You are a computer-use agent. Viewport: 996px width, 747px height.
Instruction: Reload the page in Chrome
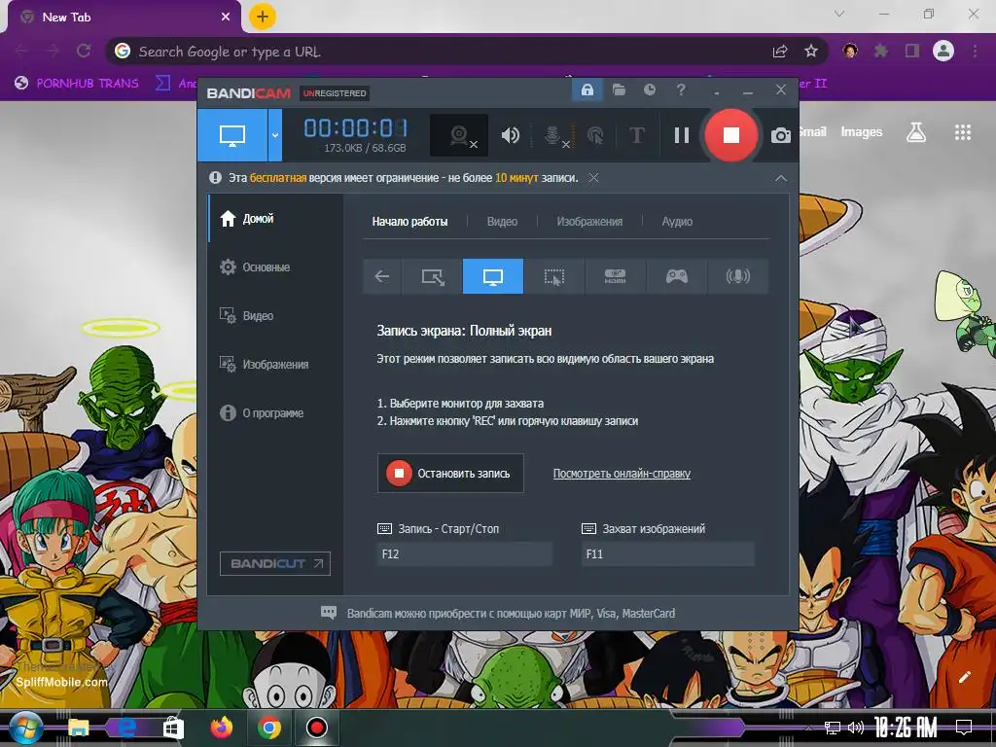click(84, 51)
